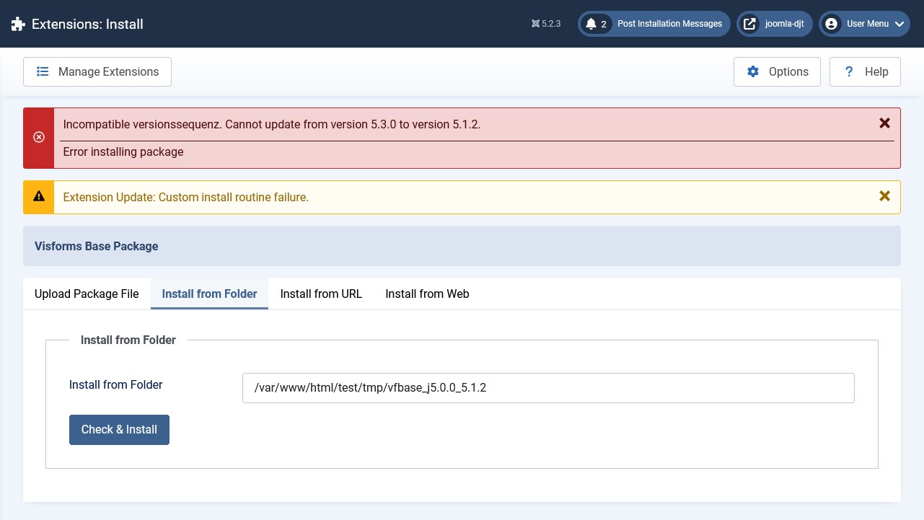Viewport: 924px width, 520px height.
Task: Visit the joomla-djt site preview link
Action: tap(784, 23)
